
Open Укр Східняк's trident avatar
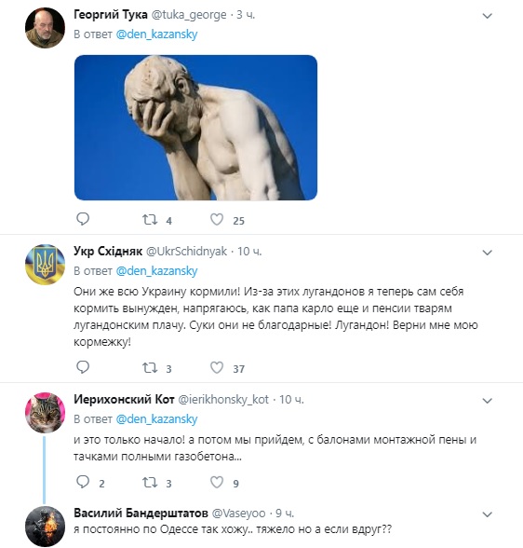pos(45,265)
